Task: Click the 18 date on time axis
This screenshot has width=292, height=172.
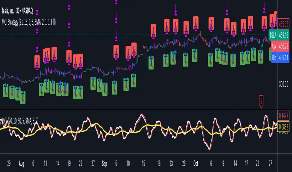Action: point(159,164)
